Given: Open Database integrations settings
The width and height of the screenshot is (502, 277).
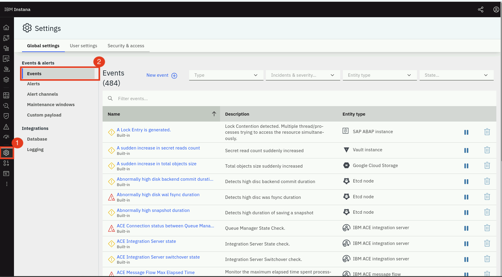Looking at the screenshot, I should pos(37,139).
